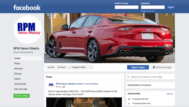This screenshot has height=107, width=189.
Task: Open the Reviews section in sidebar
Action: click(x=18, y=68)
